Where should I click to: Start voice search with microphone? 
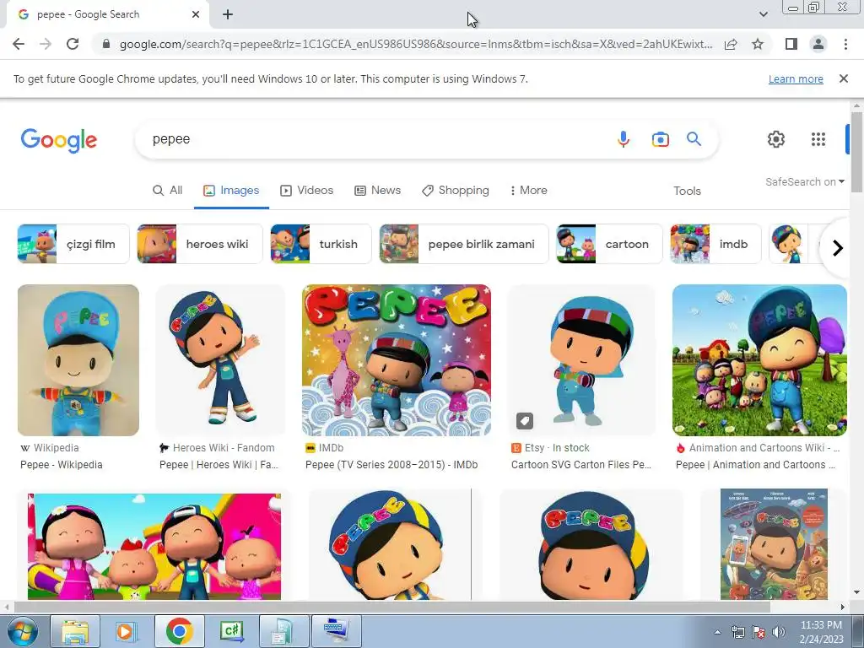click(624, 139)
